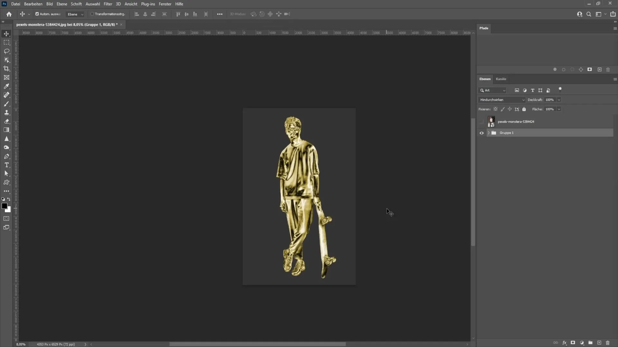Select the Eraser tool
The image size is (618, 347).
tap(6, 121)
